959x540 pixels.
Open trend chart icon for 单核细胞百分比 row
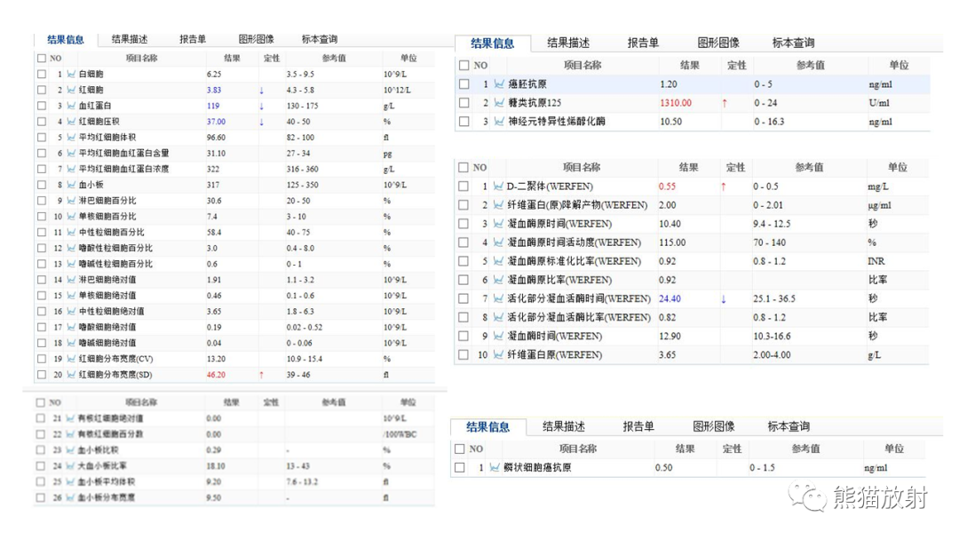pyautogui.click(x=71, y=217)
